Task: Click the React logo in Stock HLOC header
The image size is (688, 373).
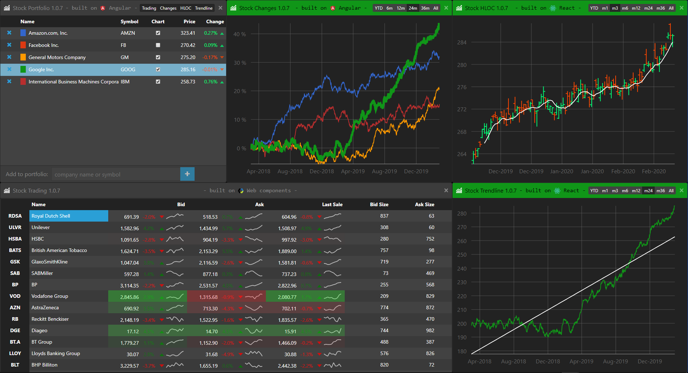Action: 553,8
